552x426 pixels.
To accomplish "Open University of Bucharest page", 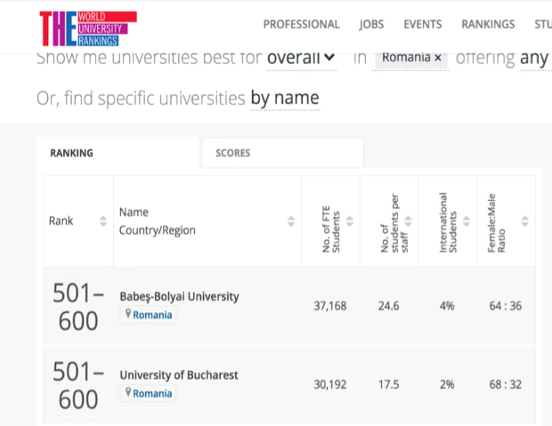I will 179,375.
